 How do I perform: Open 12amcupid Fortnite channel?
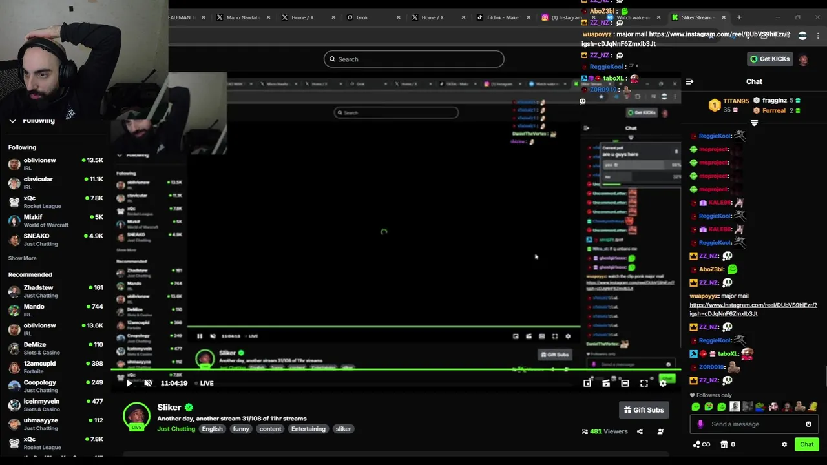[56, 367]
